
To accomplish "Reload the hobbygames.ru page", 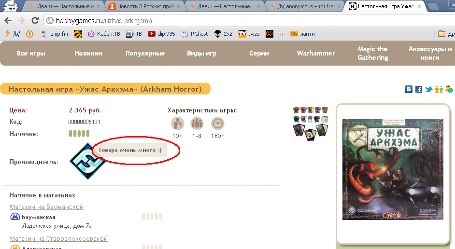I will 35,21.
